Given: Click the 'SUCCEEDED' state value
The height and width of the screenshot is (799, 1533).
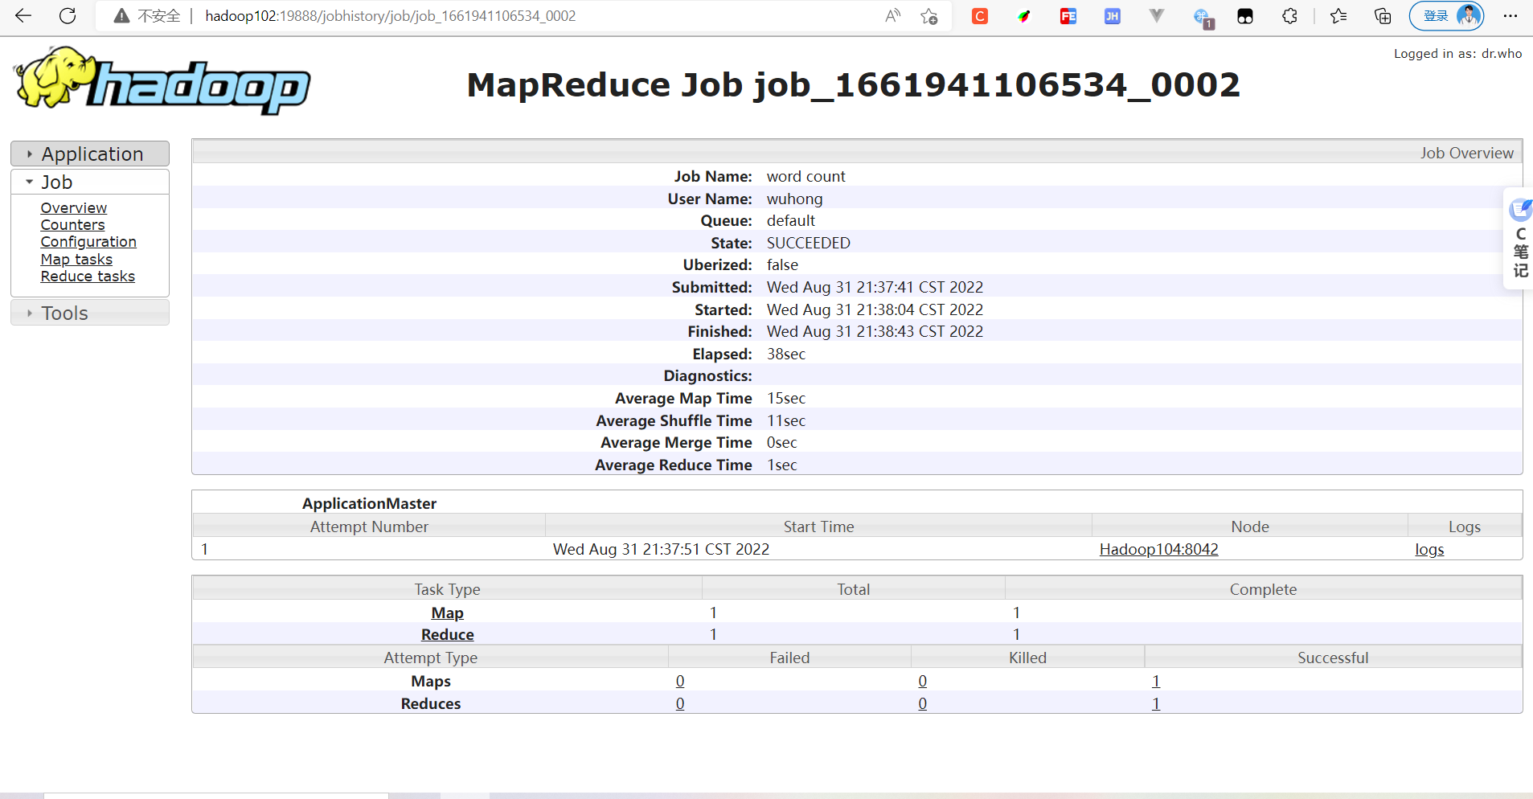Looking at the screenshot, I should point(808,243).
